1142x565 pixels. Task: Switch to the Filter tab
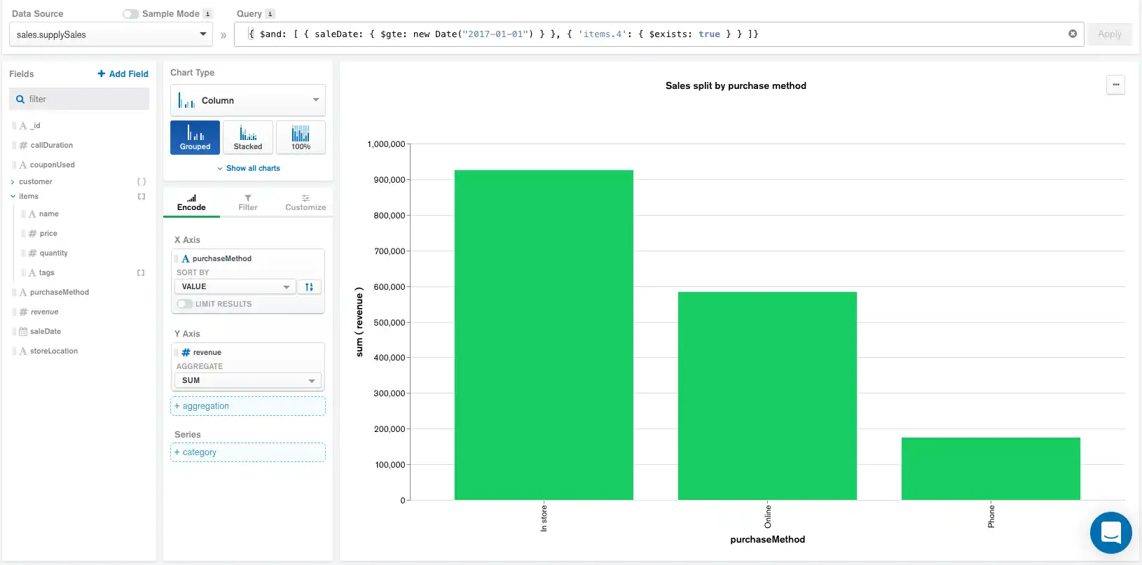pos(248,202)
